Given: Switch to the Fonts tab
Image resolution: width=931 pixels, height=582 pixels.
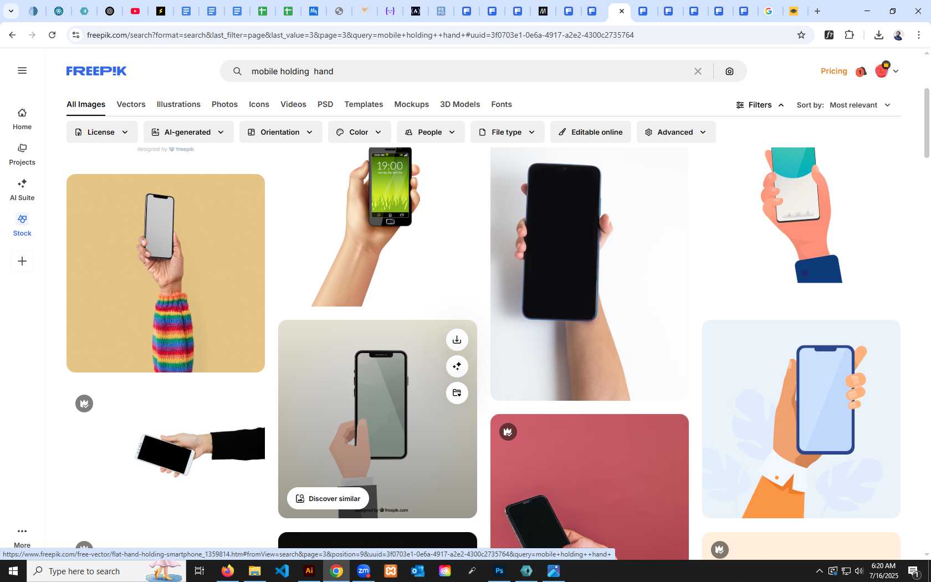Looking at the screenshot, I should tap(502, 104).
